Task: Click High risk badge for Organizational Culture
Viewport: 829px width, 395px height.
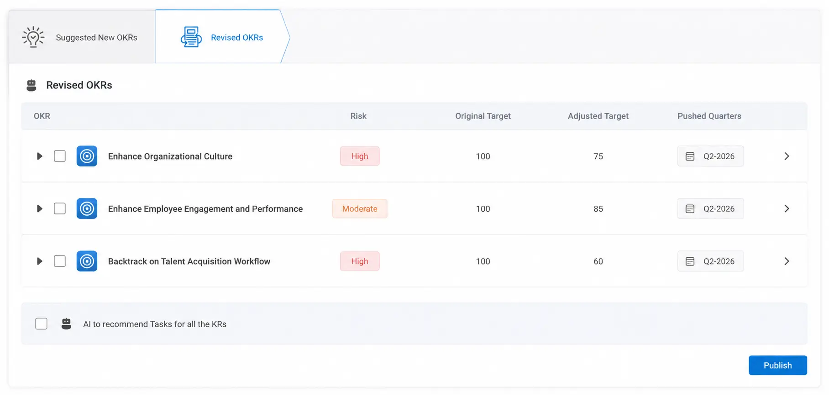Action: coord(360,156)
